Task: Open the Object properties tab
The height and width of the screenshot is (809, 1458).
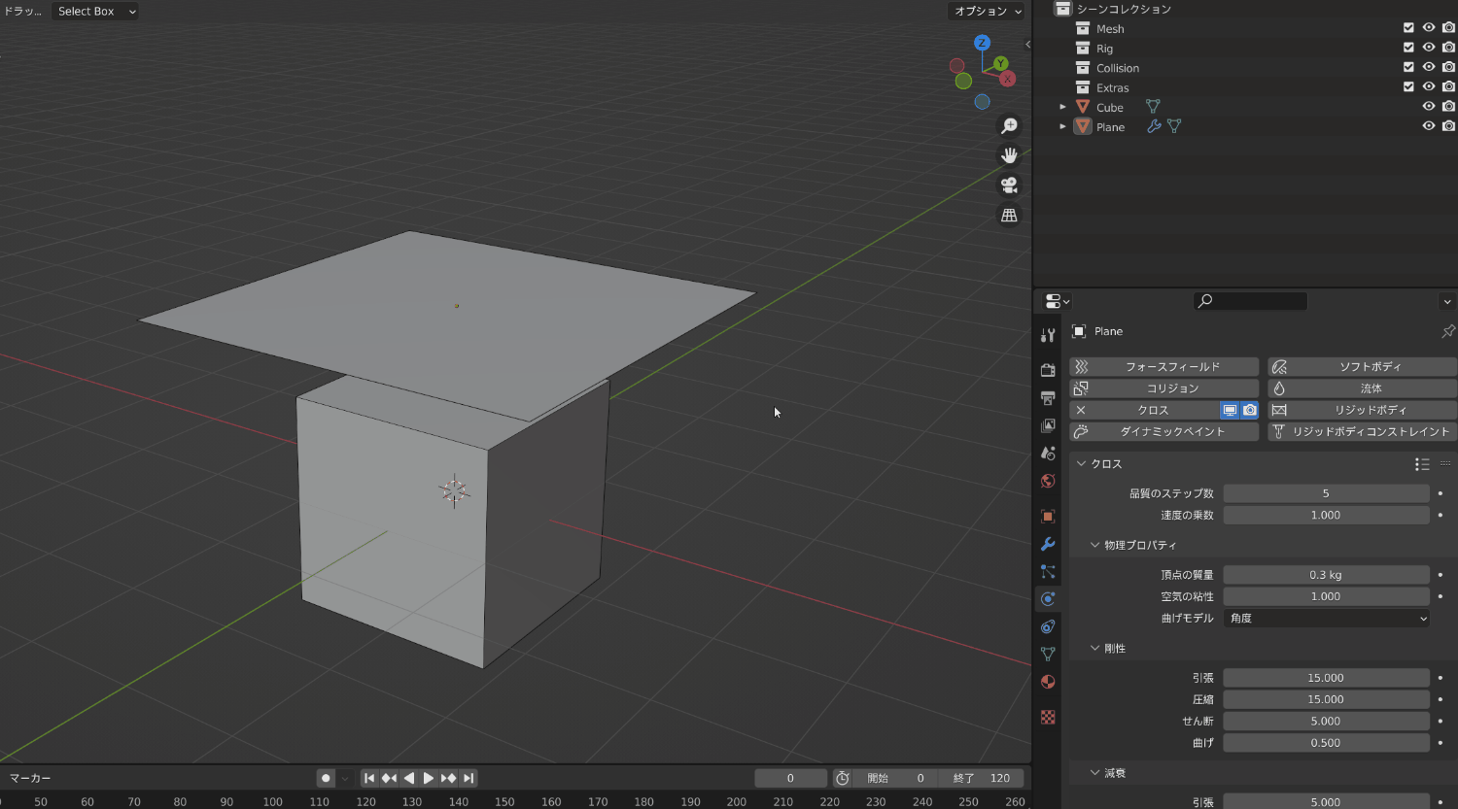Action: (x=1048, y=517)
